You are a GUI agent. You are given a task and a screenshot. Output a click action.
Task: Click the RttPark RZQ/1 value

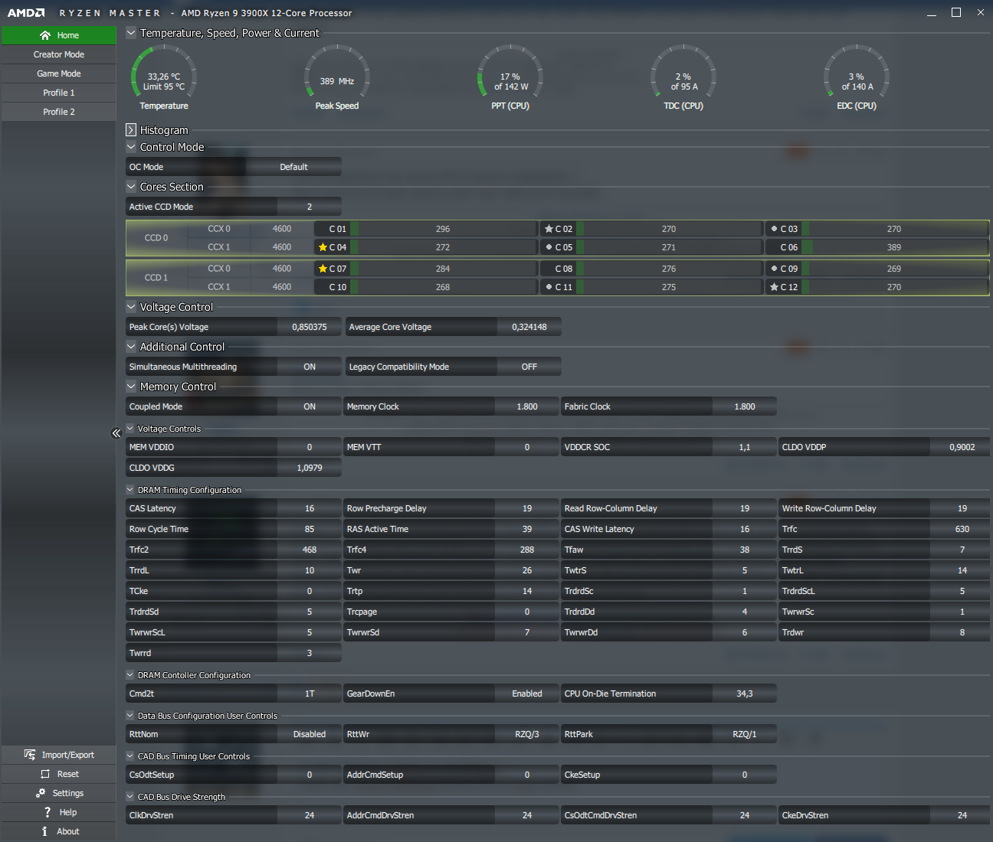point(745,734)
